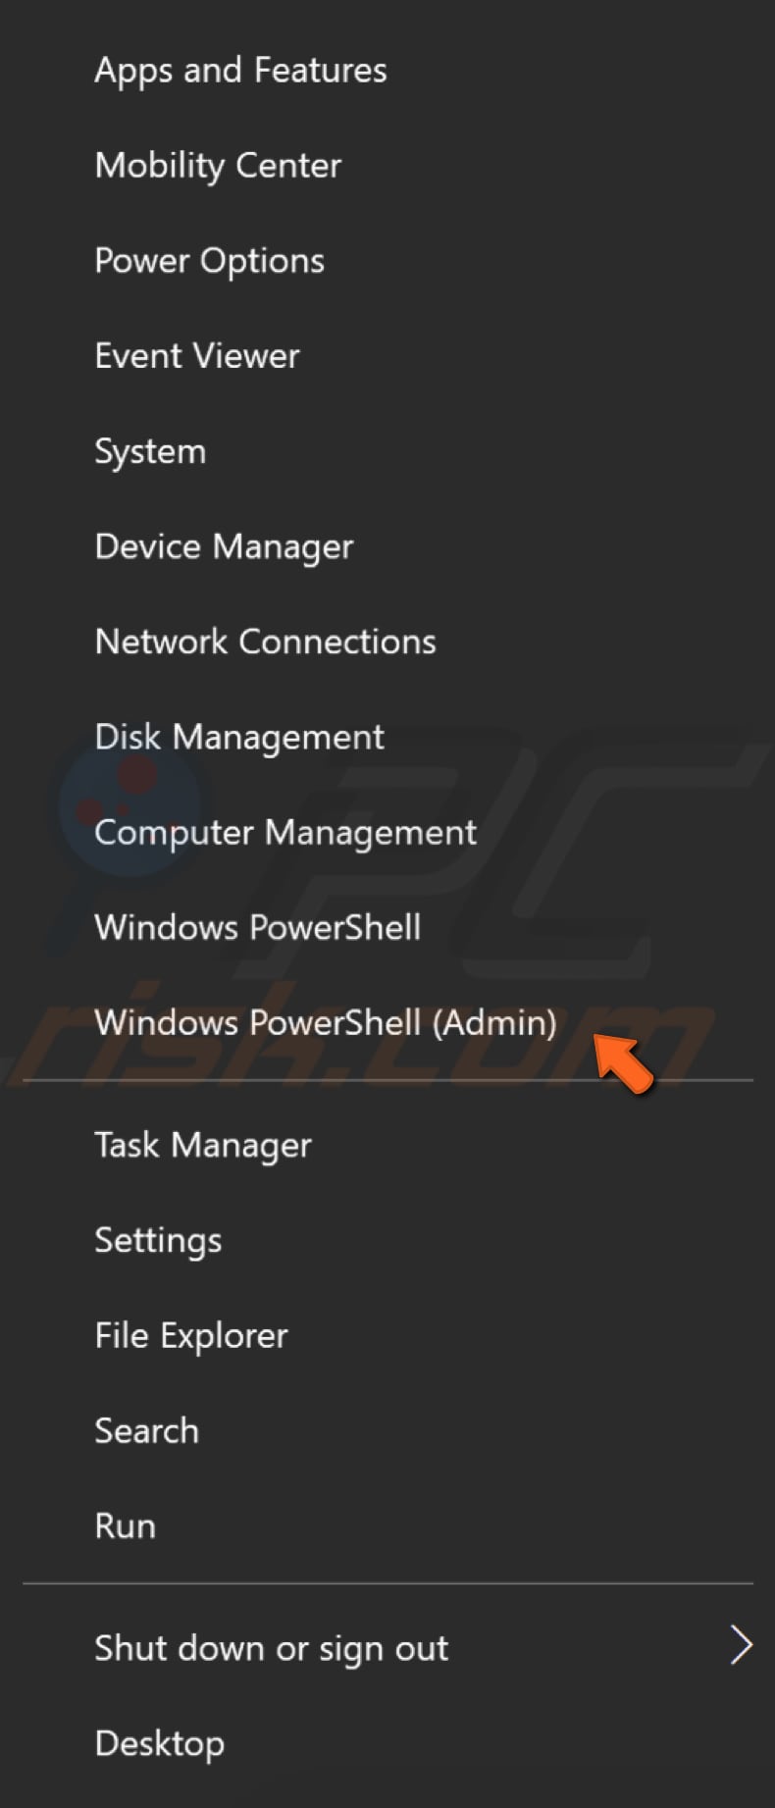The height and width of the screenshot is (1808, 775).
Task: Open Windows PowerShell as Admin
Action: pos(327,1022)
